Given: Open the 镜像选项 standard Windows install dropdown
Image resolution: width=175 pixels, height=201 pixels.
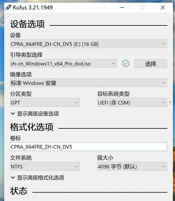Looking at the screenshot, I should [x=89, y=83].
